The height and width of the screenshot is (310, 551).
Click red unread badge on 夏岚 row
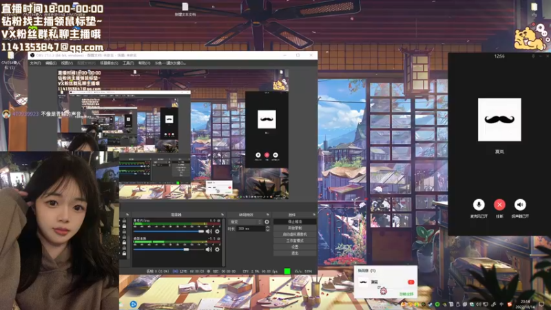tap(410, 282)
